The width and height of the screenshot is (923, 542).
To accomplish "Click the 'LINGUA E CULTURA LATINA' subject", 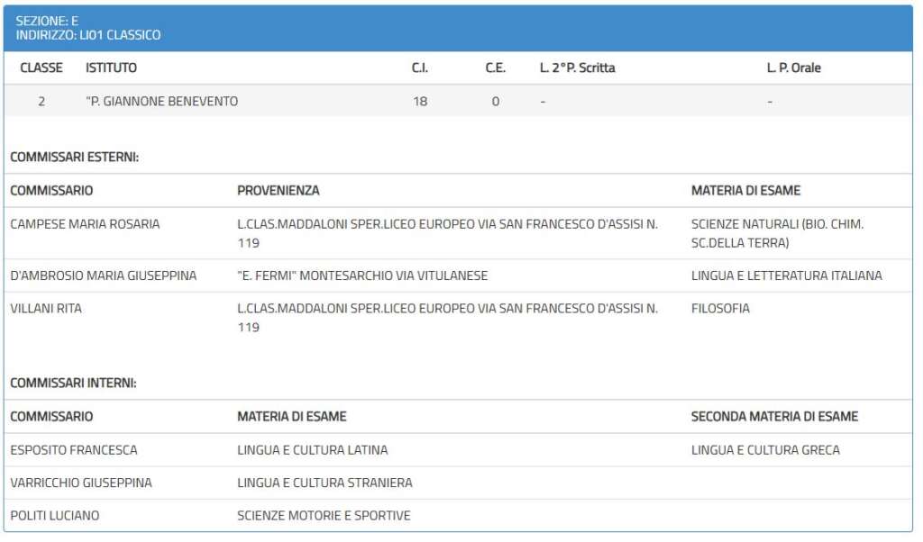I will pos(313,450).
